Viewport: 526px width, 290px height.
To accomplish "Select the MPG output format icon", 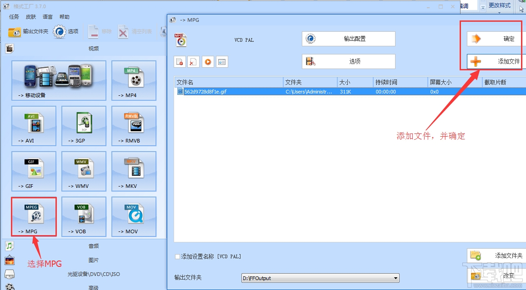I will click(x=34, y=216).
